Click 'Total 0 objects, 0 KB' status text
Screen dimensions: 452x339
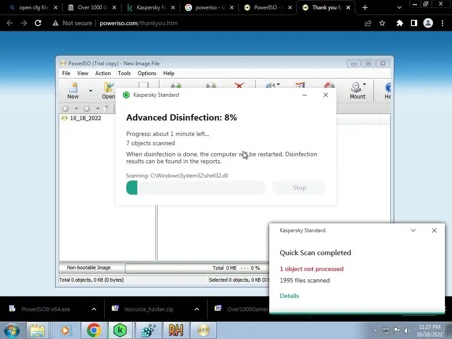pos(91,280)
